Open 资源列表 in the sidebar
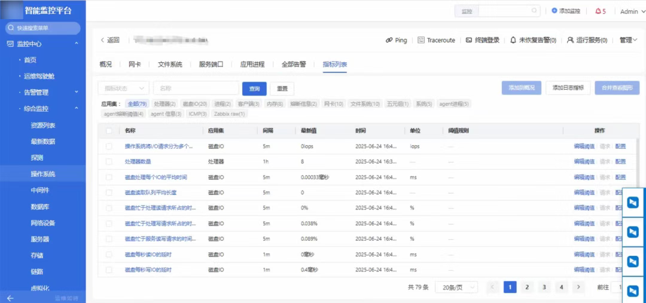Screen dimensions: 646x303 coord(43,126)
